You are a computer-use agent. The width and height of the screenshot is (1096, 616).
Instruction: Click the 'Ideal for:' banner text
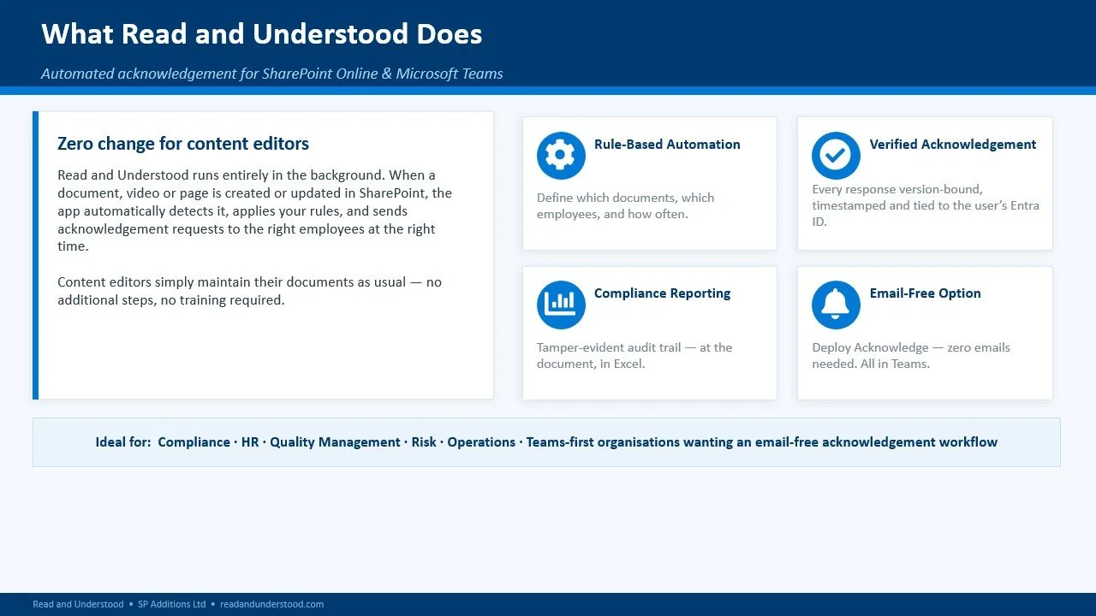click(546, 442)
